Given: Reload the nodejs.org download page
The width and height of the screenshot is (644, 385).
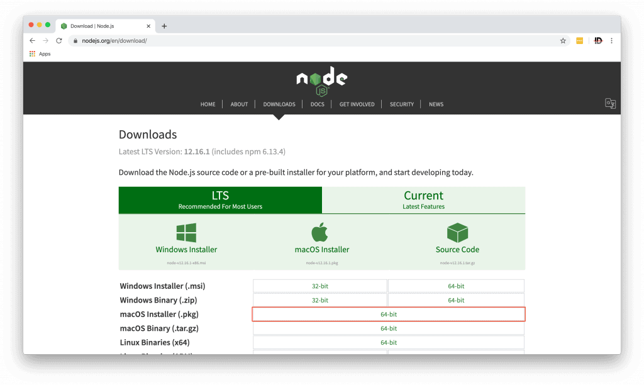Looking at the screenshot, I should tap(59, 41).
